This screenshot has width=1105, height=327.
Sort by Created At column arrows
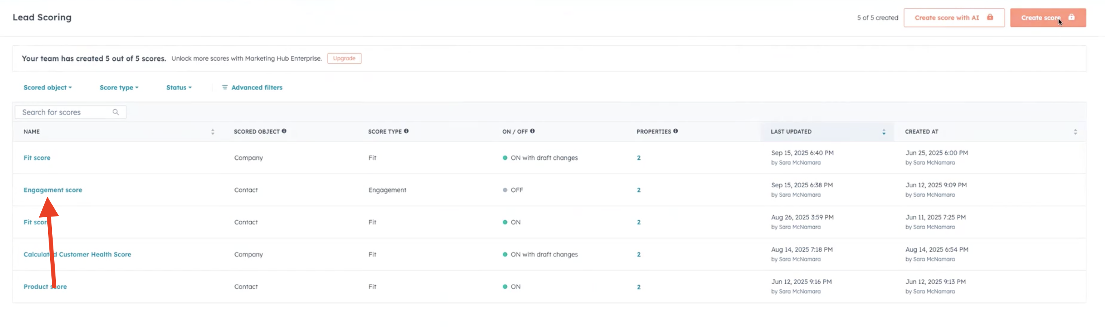pyautogui.click(x=1075, y=132)
